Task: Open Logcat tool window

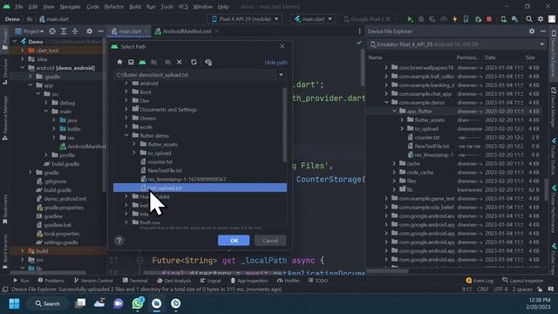Action: click(210, 281)
